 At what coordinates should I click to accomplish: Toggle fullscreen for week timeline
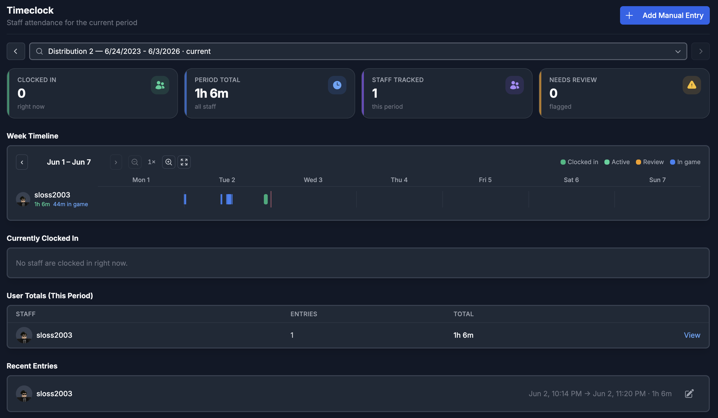click(x=184, y=162)
